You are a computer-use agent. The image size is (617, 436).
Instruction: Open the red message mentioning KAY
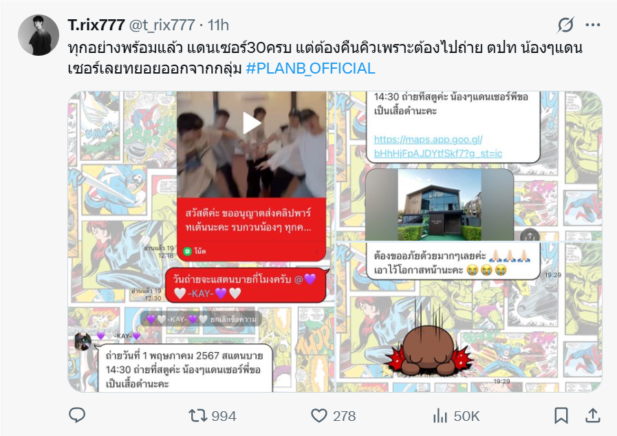pyautogui.click(x=246, y=285)
